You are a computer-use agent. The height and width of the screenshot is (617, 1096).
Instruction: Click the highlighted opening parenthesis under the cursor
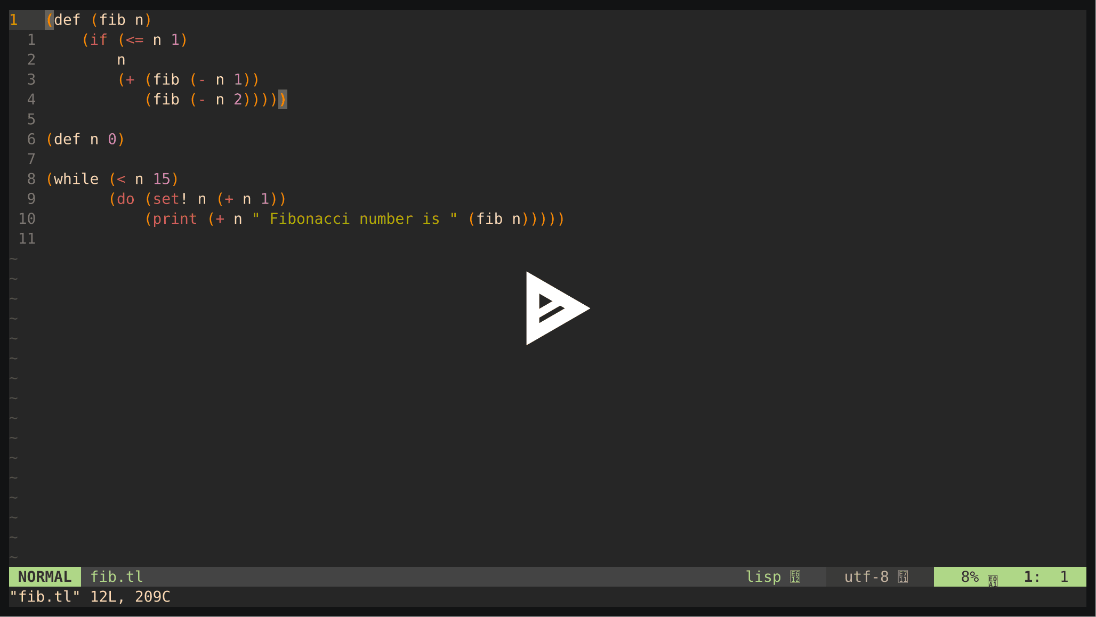[x=50, y=20]
